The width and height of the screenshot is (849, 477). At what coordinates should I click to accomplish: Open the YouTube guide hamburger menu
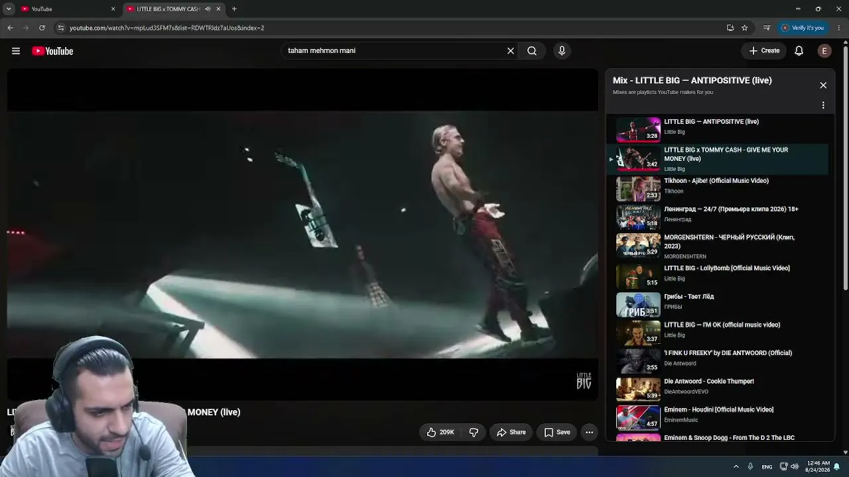[16, 51]
